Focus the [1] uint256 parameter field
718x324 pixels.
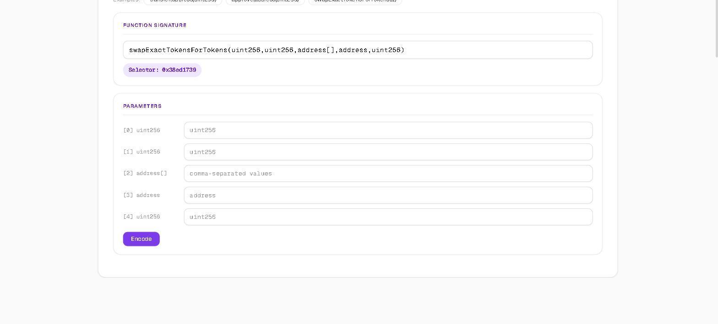[388, 152]
